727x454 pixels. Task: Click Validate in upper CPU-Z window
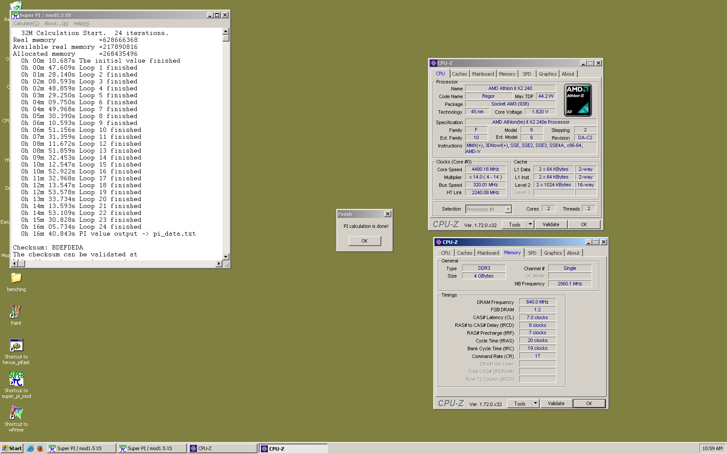tap(551, 224)
